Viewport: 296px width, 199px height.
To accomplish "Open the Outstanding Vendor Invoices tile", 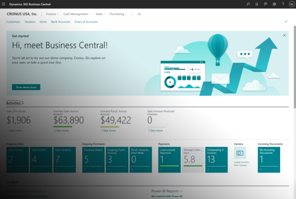I will coord(216,160).
